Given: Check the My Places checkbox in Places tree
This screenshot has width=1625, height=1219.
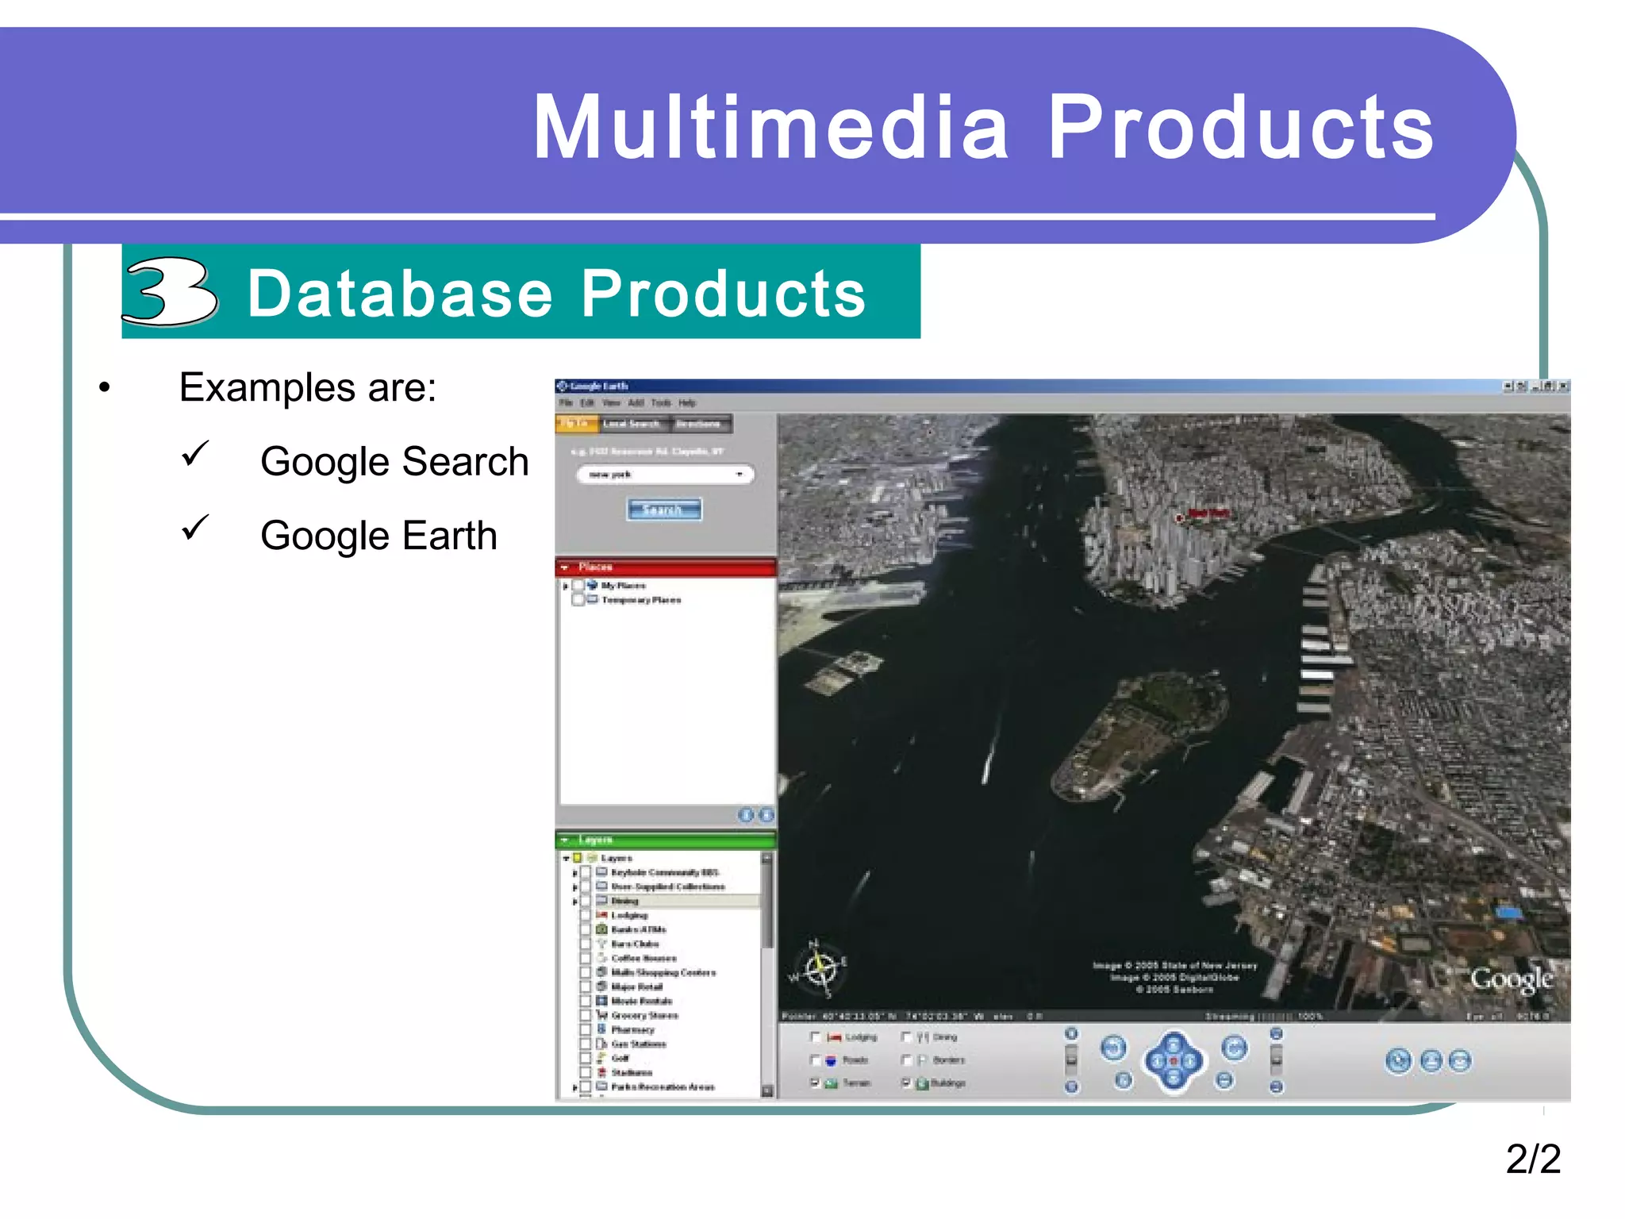Looking at the screenshot, I should click(579, 586).
